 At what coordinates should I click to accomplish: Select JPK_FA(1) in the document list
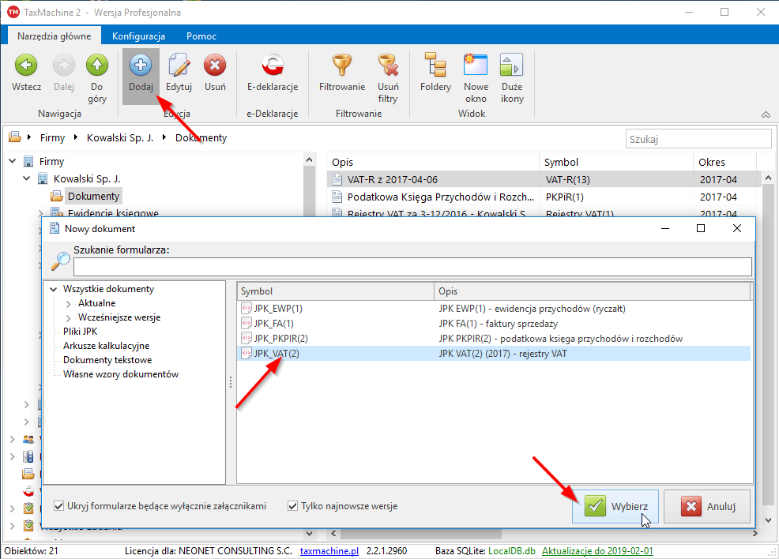pos(274,324)
